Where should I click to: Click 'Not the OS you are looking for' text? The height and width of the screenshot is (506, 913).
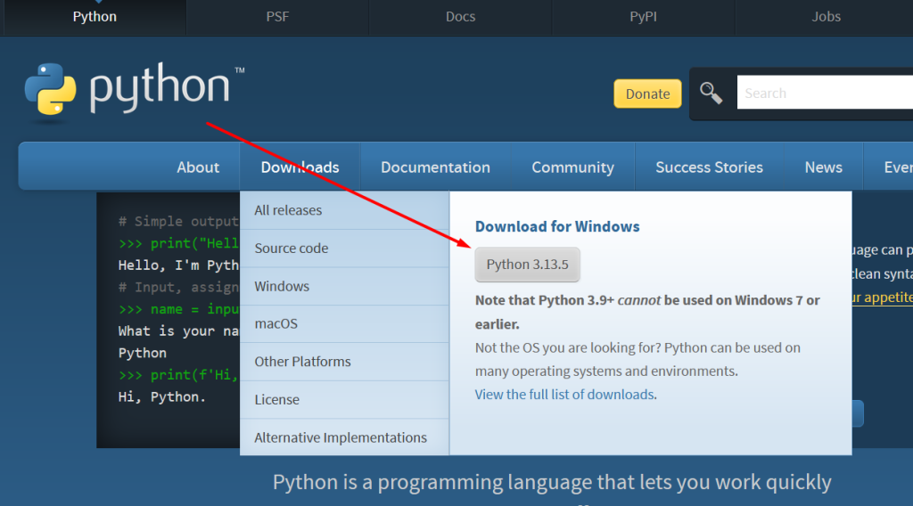(637, 359)
